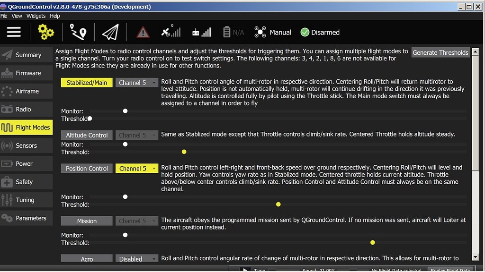The height and width of the screenshot is (272, 485).
Task: Open the Help menu
Action: point(55,16)
